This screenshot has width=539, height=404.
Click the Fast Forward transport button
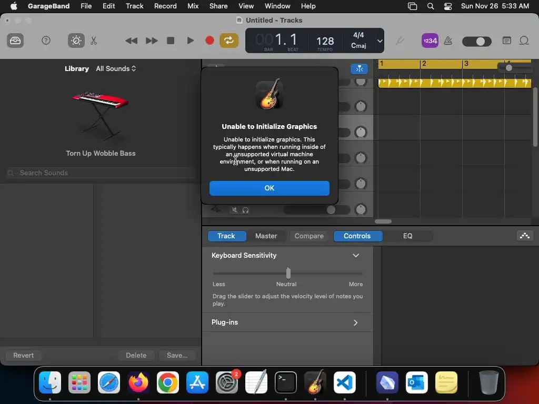[151, 41]
